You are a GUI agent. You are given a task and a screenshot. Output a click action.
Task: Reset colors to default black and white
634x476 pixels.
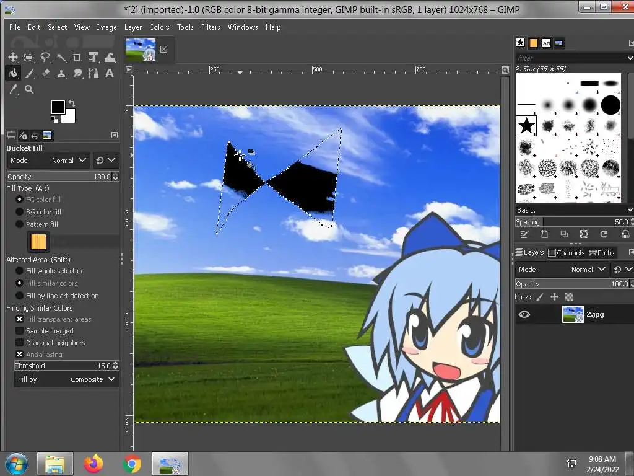click(x=54, y=119)
